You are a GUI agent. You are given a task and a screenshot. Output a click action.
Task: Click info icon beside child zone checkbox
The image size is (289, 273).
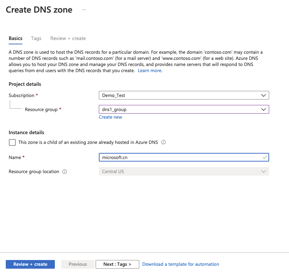(163, 142)
